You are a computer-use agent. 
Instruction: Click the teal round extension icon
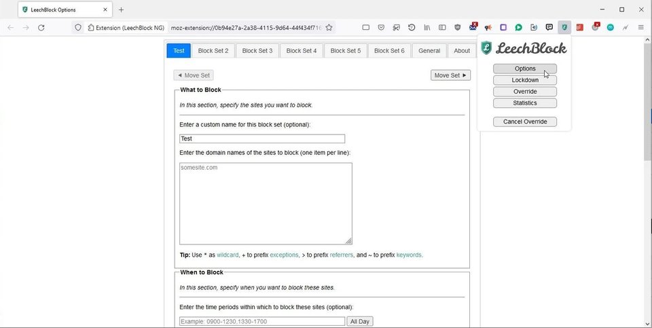pyautogui.click(x=611, y=27)
